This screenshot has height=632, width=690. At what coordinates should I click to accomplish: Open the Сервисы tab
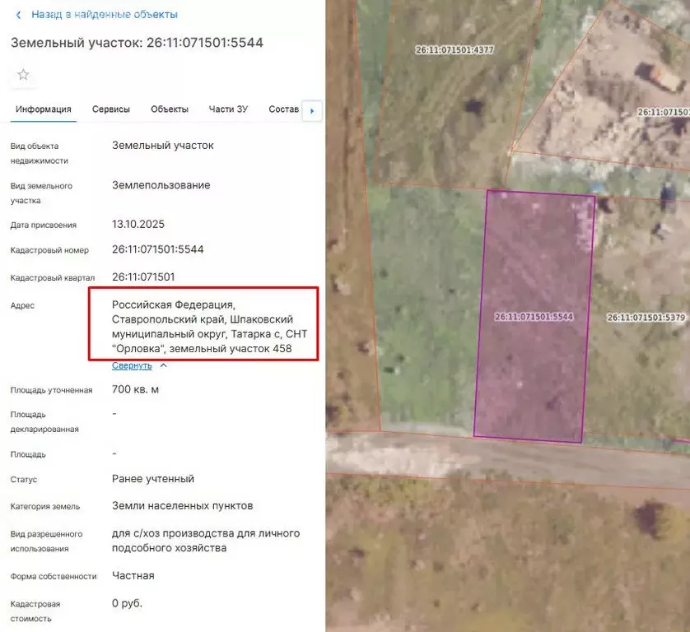point(111,109)
